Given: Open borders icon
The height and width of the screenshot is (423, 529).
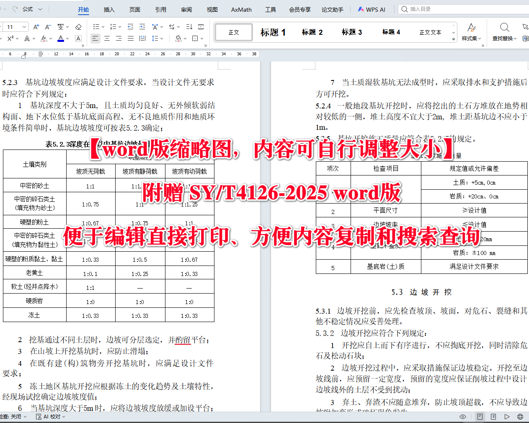Looking at the screenshot, I should (195, 39).
